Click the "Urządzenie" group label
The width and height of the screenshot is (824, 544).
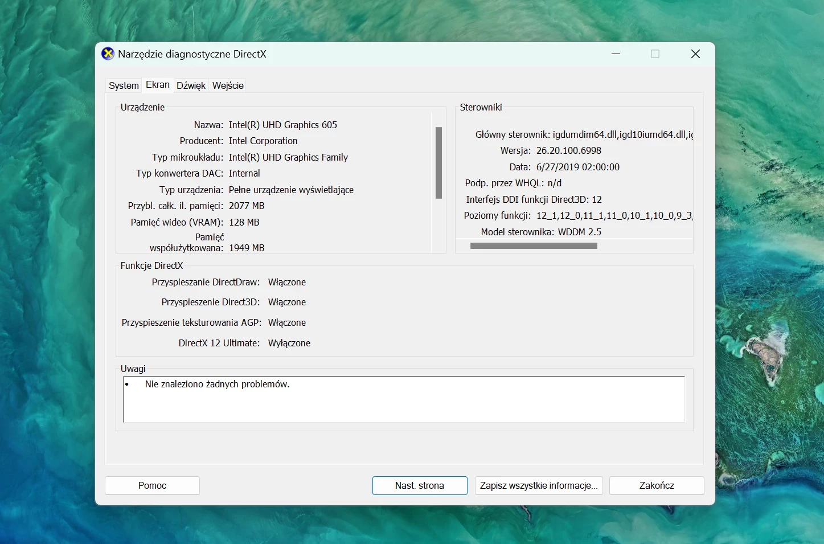[142, 107]
